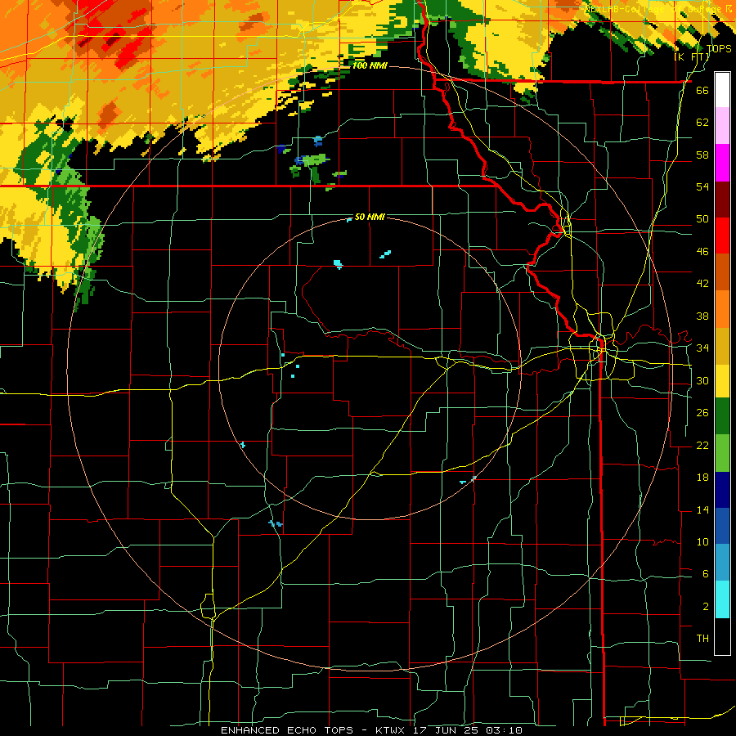736x736 pixels.
Task: Click the light orange legend swatch
Action: click(722, 308)
